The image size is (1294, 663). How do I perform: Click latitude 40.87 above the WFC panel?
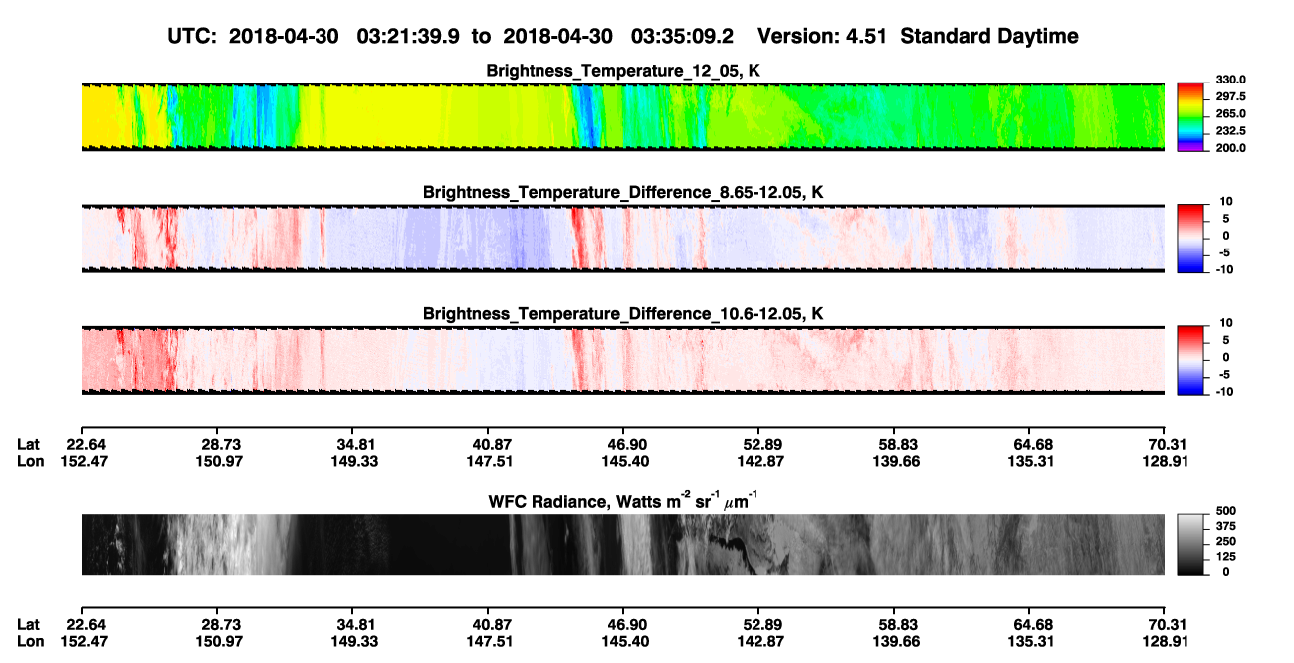click(x=493, y=445)
